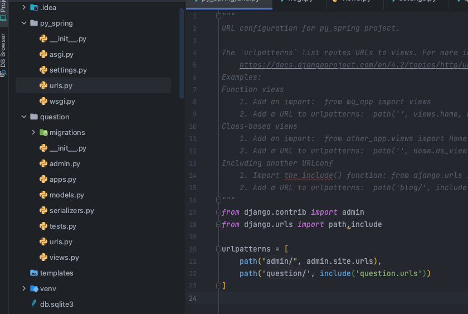Click "Examples:" on line 6
The height and width of the screenshot is (314, 468).
point(241,78)
